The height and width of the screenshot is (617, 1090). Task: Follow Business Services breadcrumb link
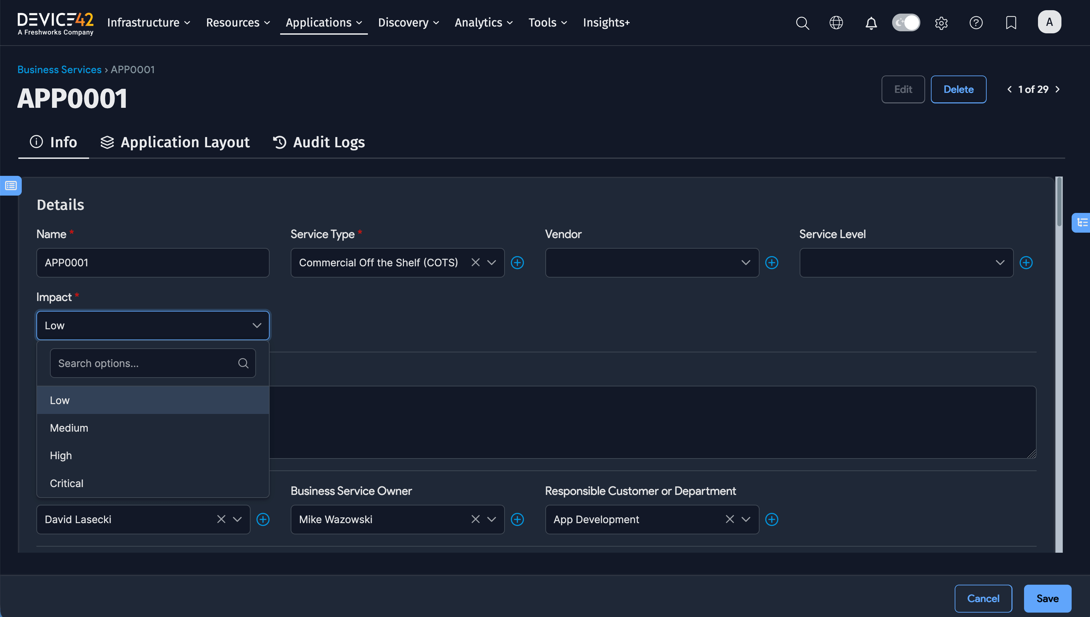[x=59, y=69]
